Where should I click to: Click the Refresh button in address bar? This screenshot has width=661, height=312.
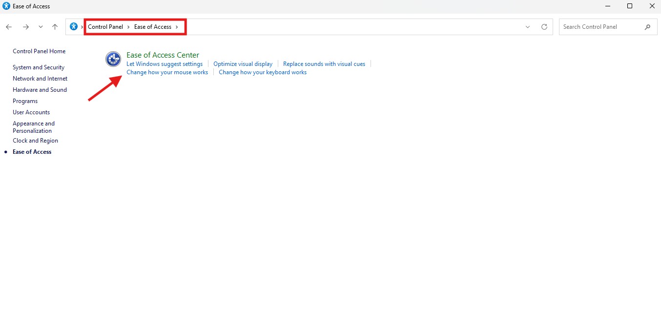(x=544, y=27)
